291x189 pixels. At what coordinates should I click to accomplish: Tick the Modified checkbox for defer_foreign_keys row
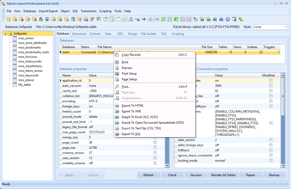click(271, 145)
